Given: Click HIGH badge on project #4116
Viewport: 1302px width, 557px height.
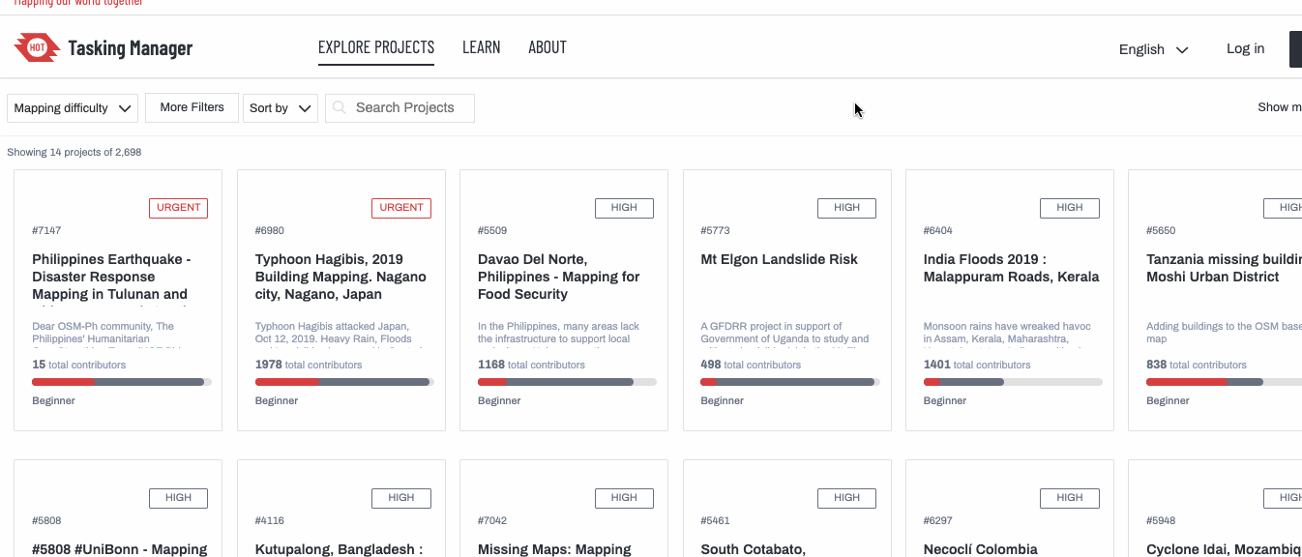Looking at the screenshot, I should 401,498.
